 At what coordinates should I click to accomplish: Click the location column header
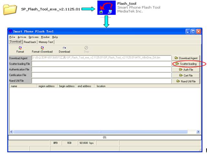pyautogui.click(x=147, y=86)
